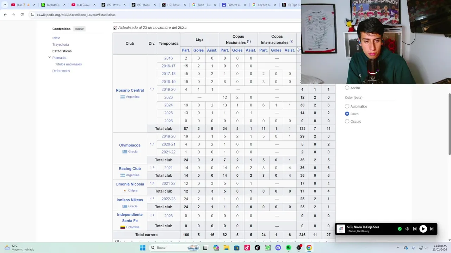Jump to Trayectoria section
The height and width of the screenshot is (253, 451).
[61, 45]
